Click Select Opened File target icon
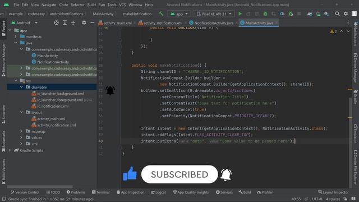This screenshot has width=359, height=202. click(56, 22)
